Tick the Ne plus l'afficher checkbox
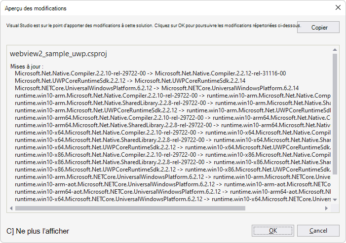346x243 pixels. point(10,231)
